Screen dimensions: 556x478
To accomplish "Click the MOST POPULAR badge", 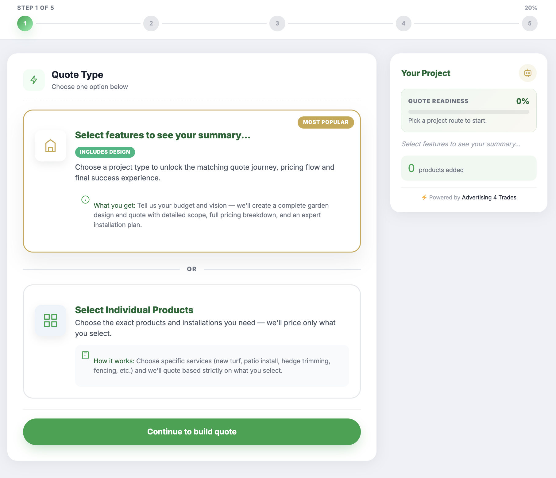I will (326, 122).
